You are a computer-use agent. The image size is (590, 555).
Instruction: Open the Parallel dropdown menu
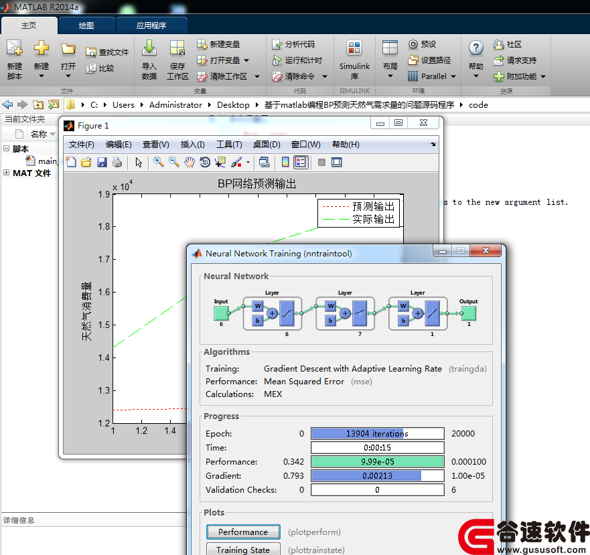[x=453, y=76]
